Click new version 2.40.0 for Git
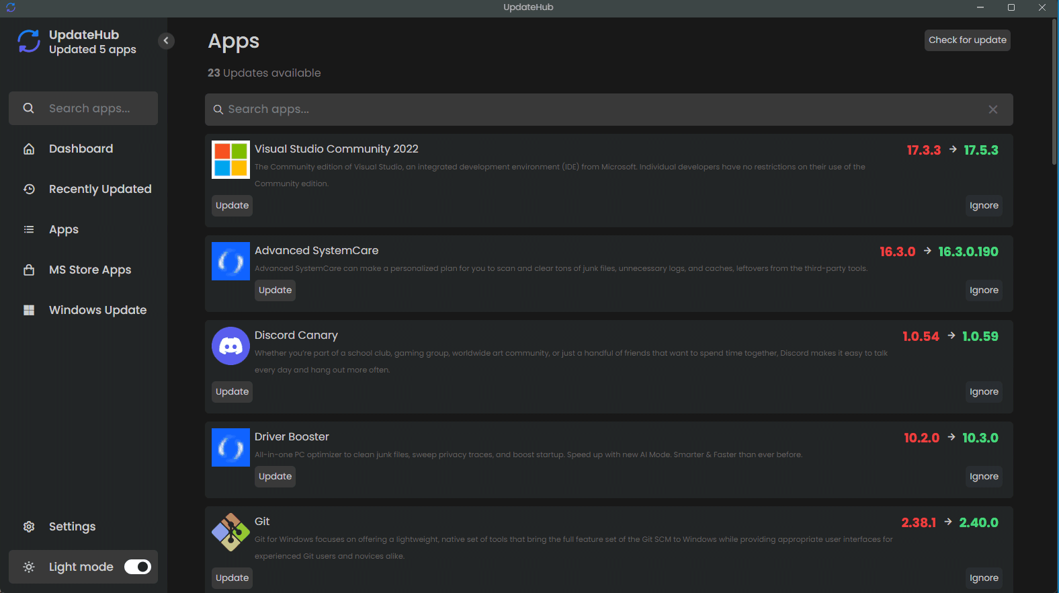This screenshot has height=593, width=1059. (978, 522)
